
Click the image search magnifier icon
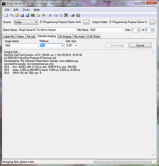(x=33, y=15)
